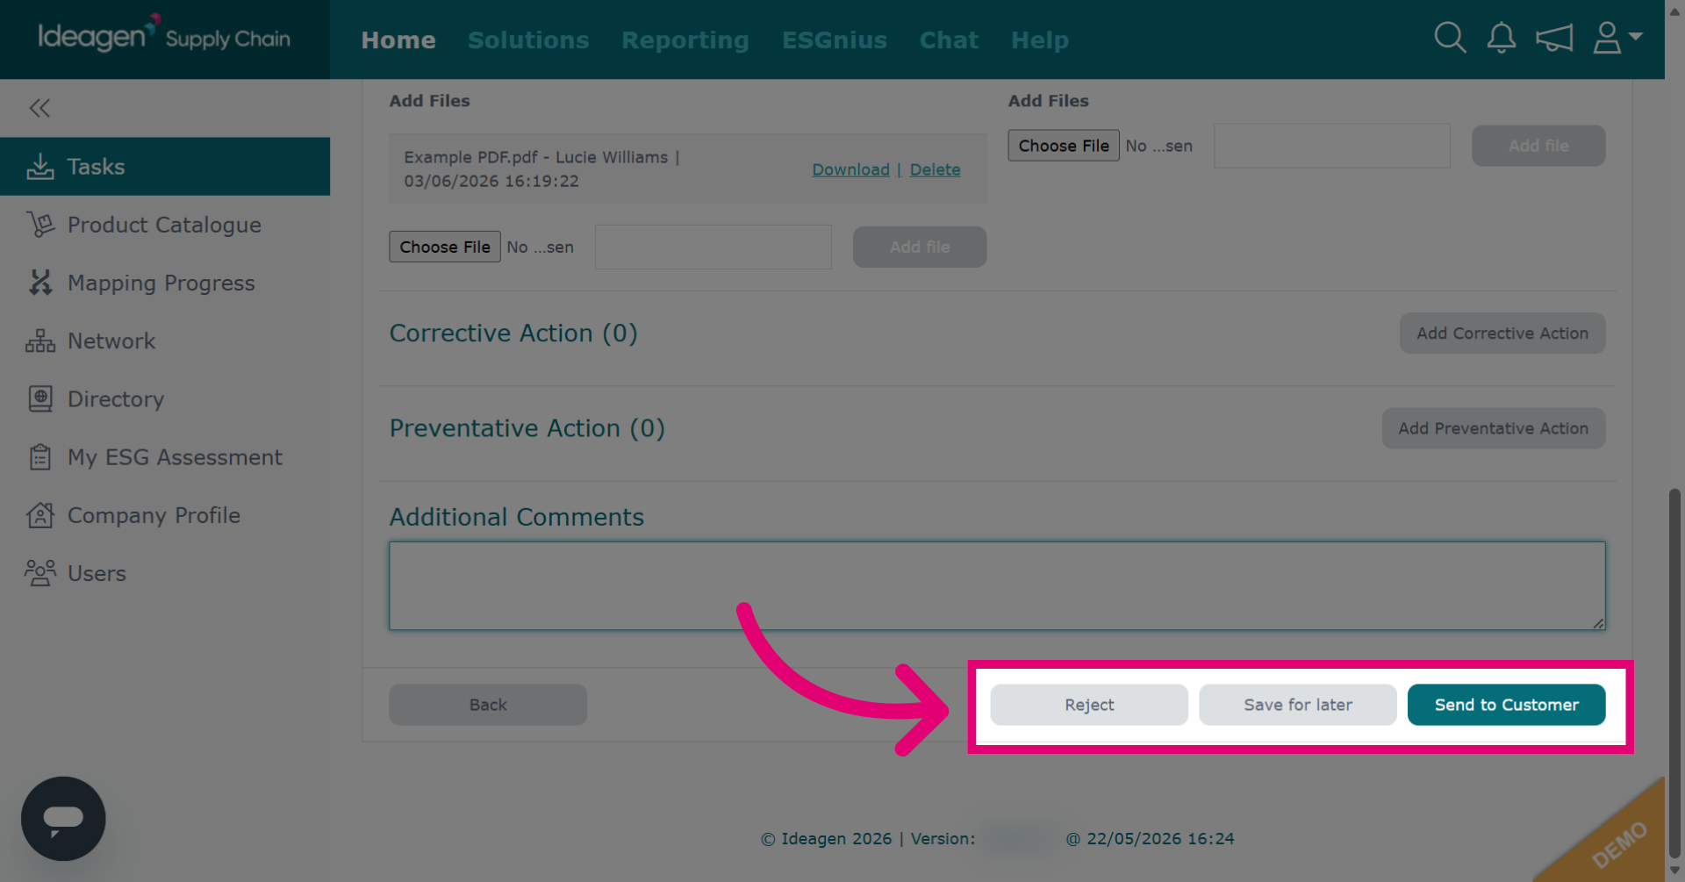Image resolution: width=1685 pixels, height=882 pixels.
Task: Click left Add file button
Action: (x=920, y=247)
